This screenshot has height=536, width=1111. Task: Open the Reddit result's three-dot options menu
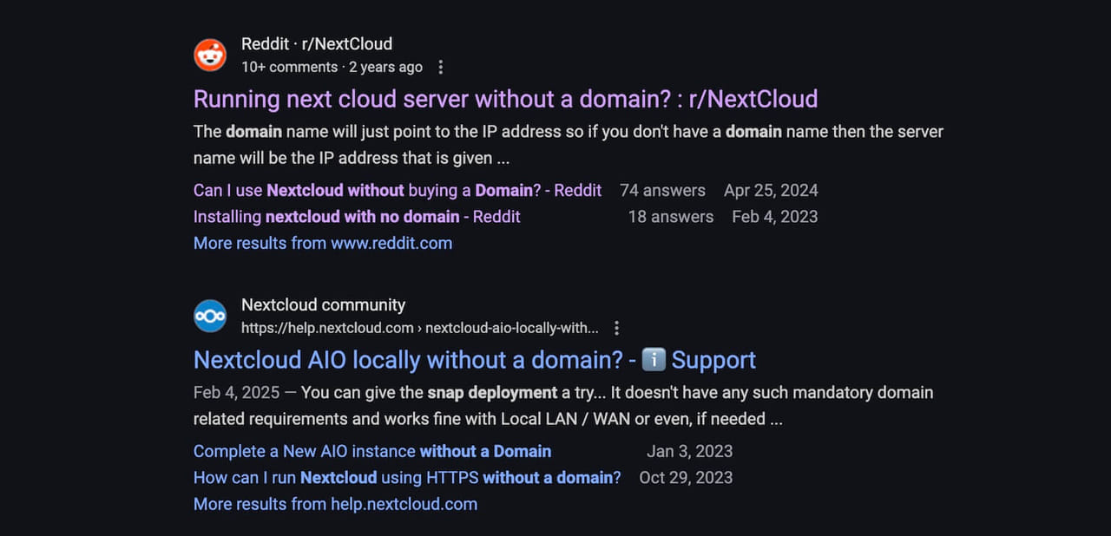pos(441,68)
